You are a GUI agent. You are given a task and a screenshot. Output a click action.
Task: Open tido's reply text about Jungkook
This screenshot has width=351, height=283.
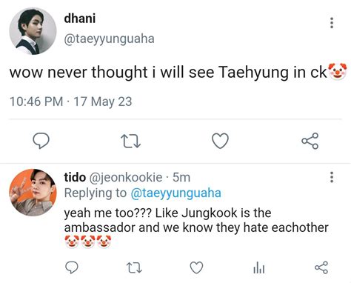click(196, 220)
